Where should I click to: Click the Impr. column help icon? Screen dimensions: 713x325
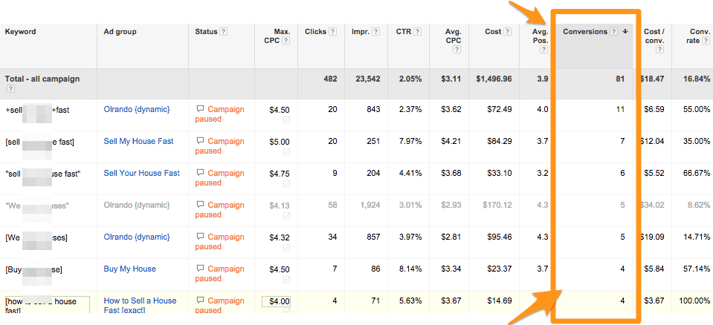click(x=376, y=32)
